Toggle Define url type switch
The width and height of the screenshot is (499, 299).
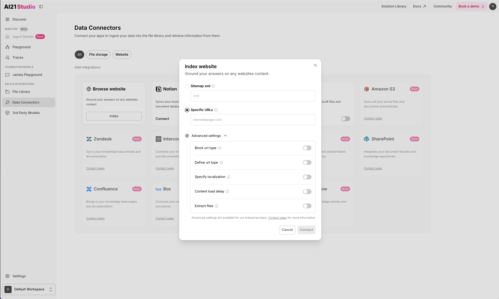point(307,162)
